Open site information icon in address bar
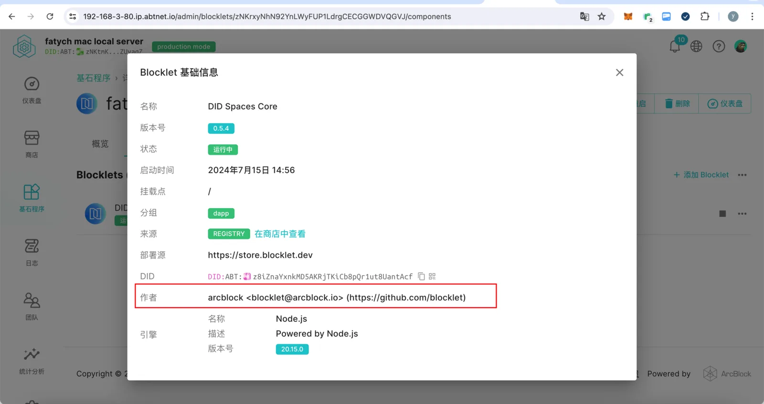Image resolution: width=764 pixels, height=404 pixels. point(73,17)
